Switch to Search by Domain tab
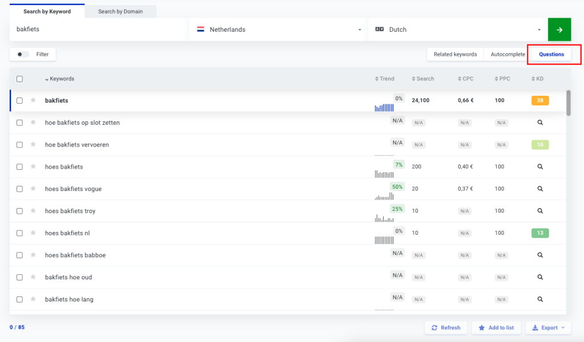 coord(120,11)
